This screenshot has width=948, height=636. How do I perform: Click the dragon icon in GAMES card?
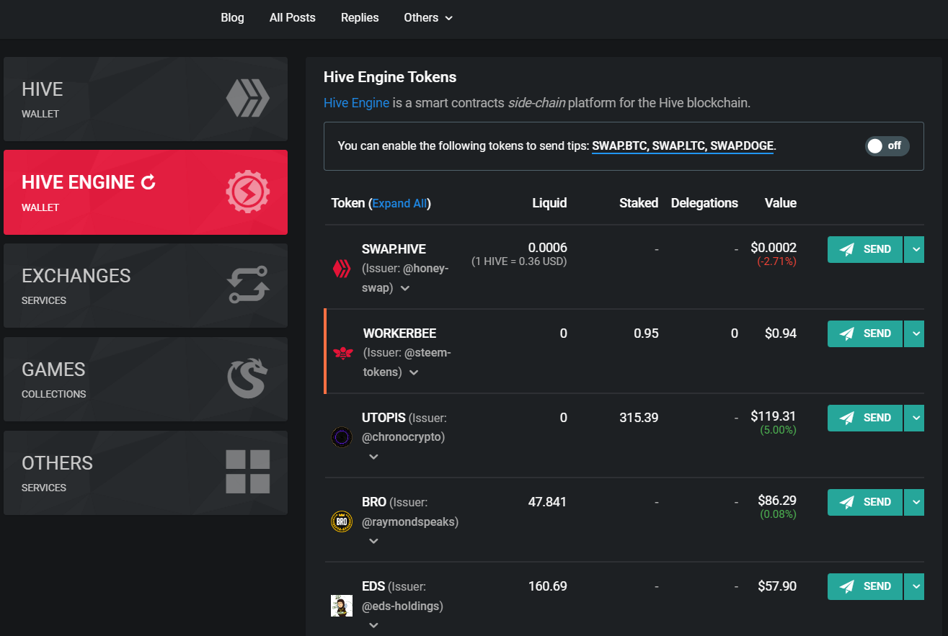[x=247, y=379]
